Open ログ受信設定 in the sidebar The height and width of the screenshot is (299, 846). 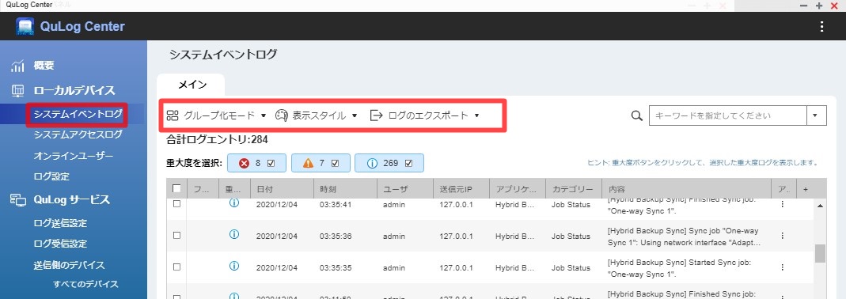60,244
